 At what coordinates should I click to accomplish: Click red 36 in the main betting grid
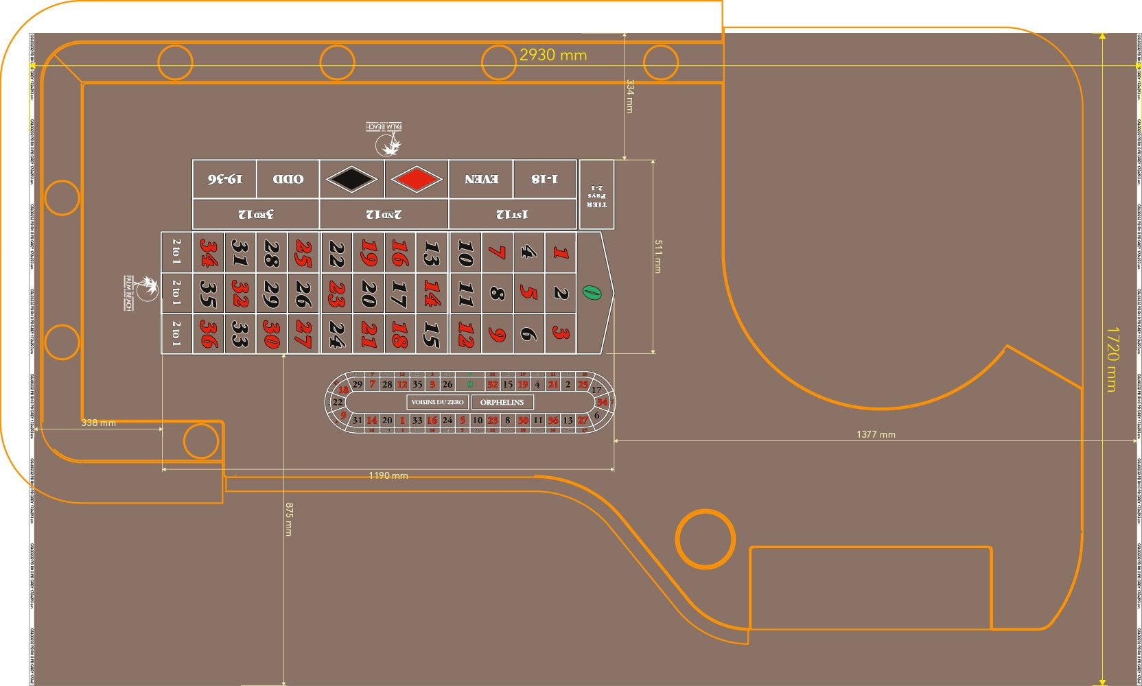(x=208, y=334)
